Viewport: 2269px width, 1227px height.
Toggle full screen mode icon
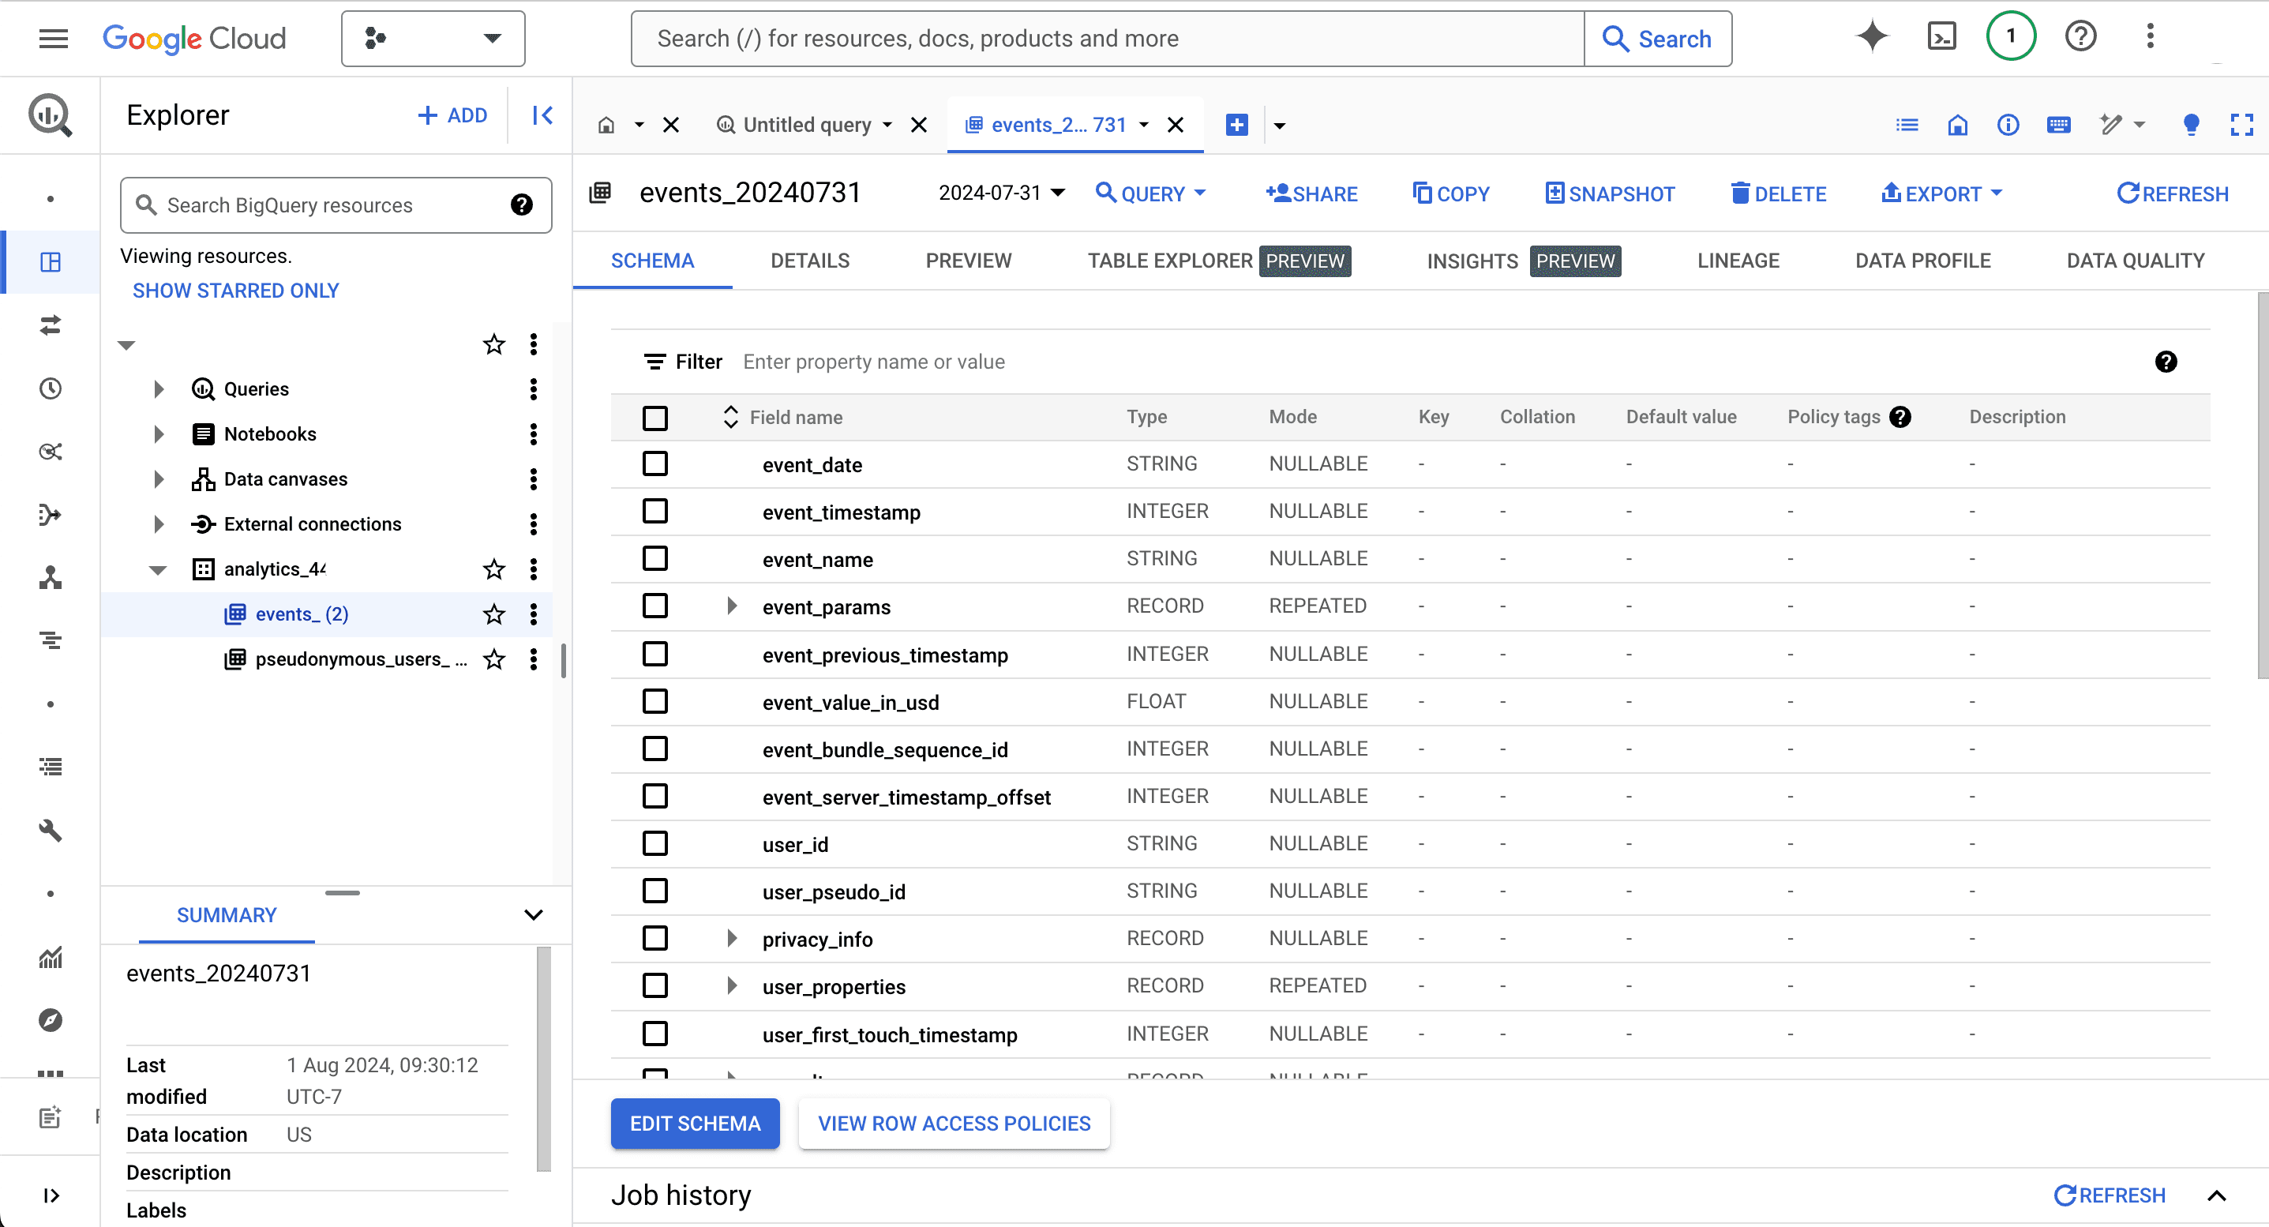point(2241,125)
